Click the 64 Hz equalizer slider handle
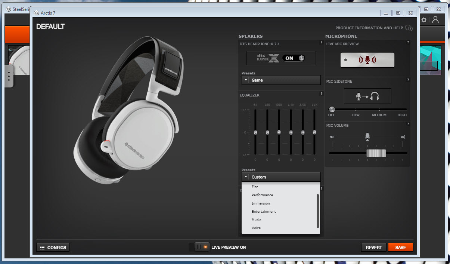Image resolution: width=450 pixels, height=264 pixels. 255,132
